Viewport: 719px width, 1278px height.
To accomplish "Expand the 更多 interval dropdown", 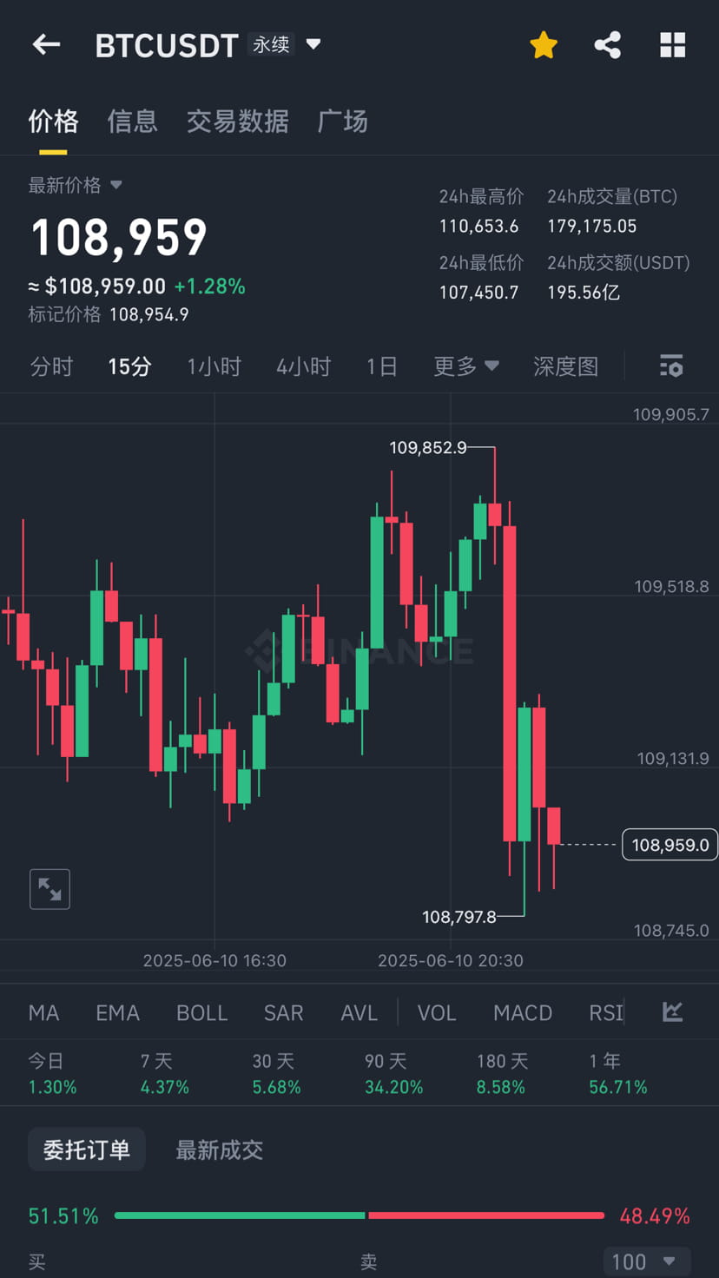I will [x=466, y=366].
